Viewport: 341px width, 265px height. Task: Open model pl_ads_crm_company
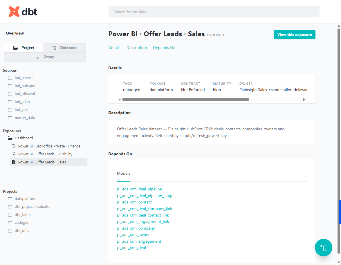(136, 228)
